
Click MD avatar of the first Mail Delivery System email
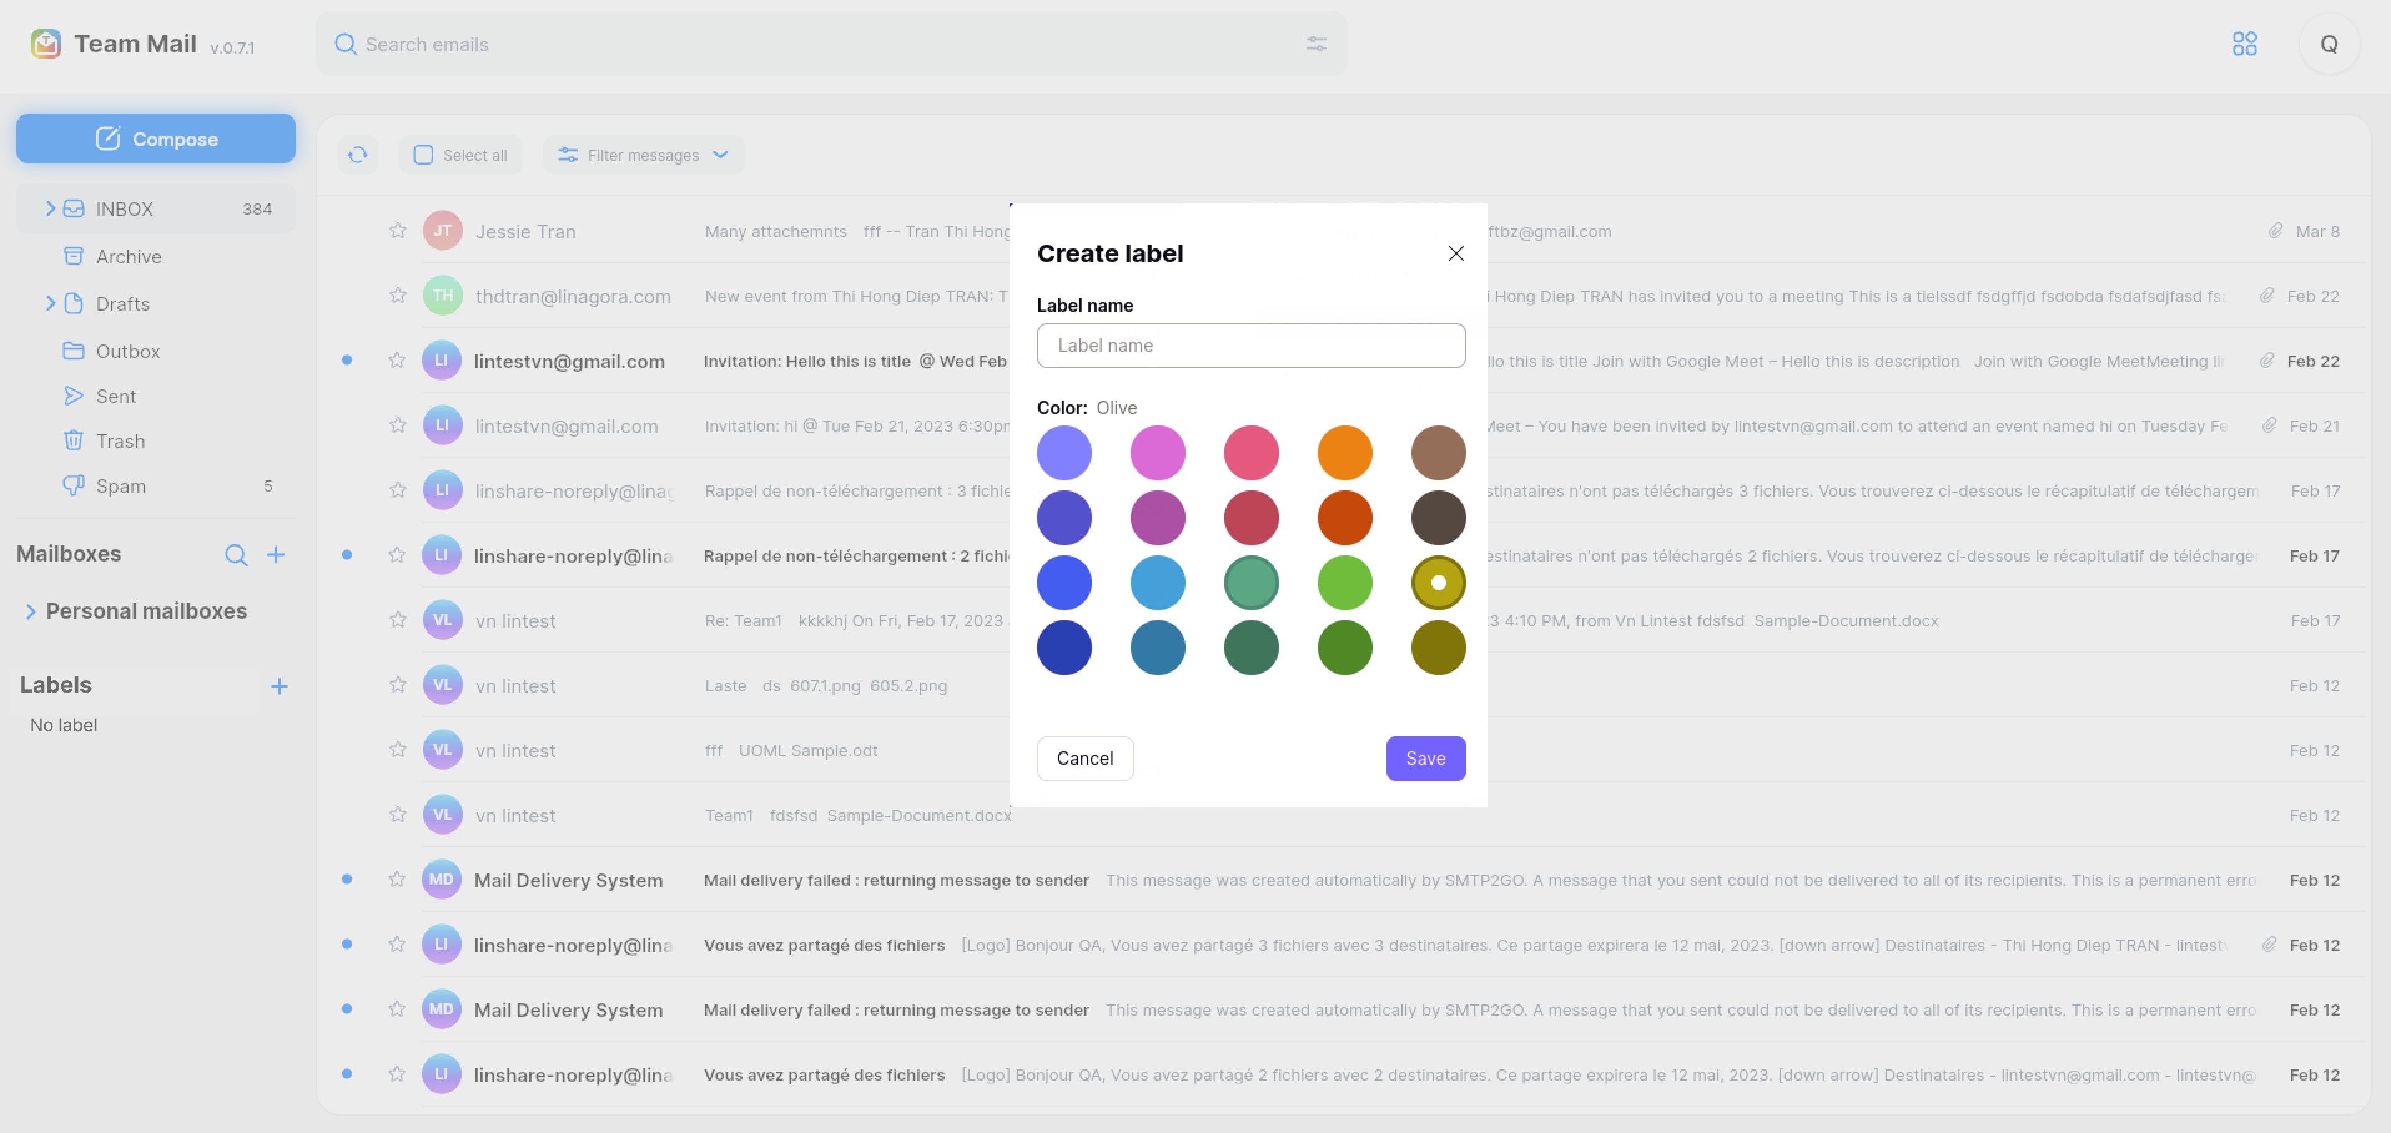442,880
